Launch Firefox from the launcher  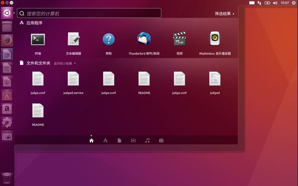pyautogui.click(x=7, y=41)
